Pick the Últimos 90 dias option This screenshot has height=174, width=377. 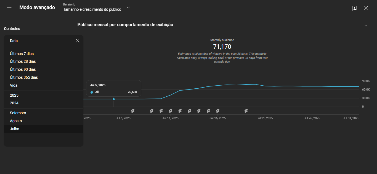pos(23,69)
